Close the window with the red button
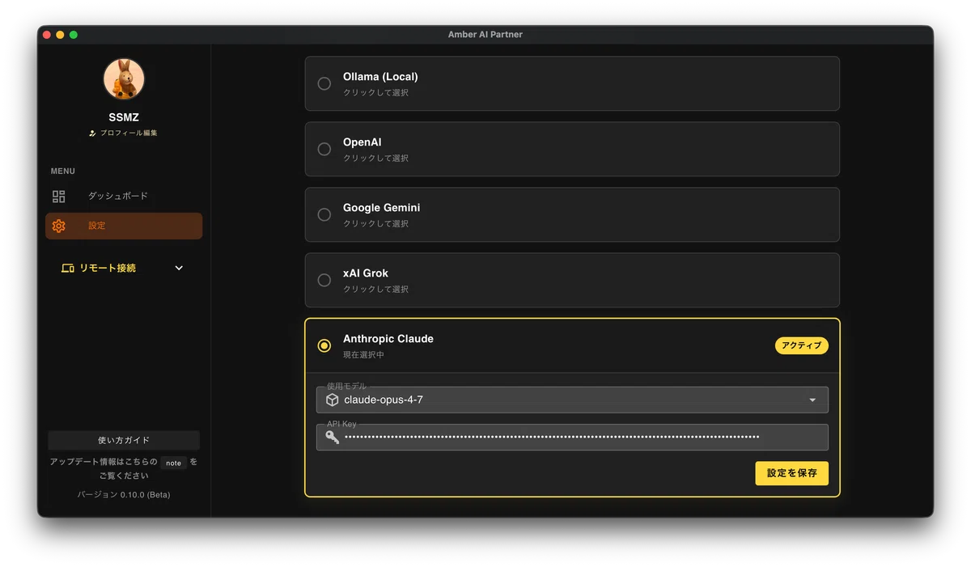Screen dimensions: 971x567 [47, 35]
